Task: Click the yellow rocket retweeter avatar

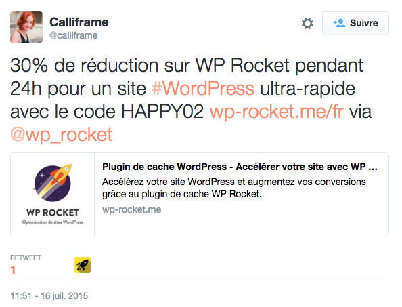Action: (83, 265)
